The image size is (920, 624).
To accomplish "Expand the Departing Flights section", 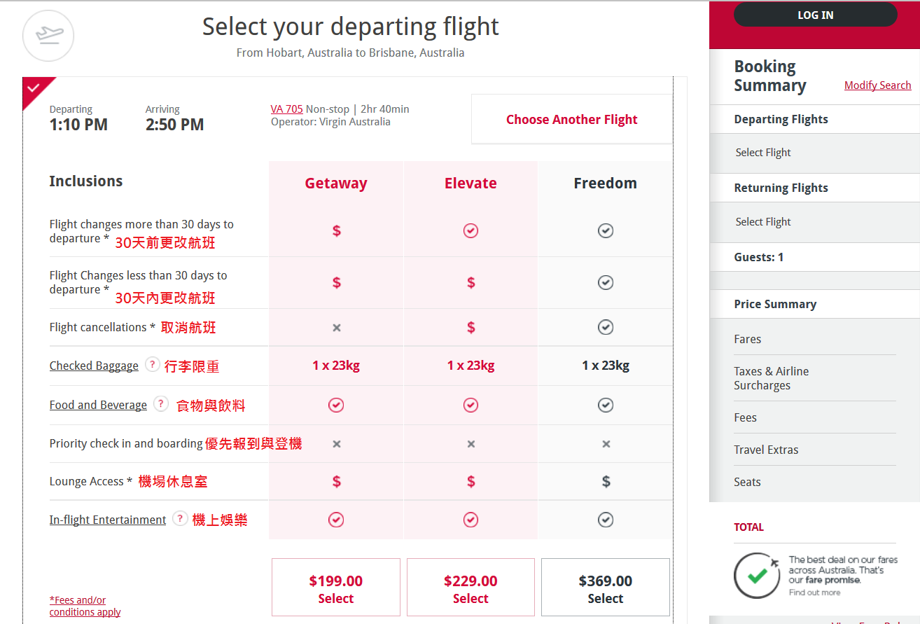I will (x=781, y=119).
